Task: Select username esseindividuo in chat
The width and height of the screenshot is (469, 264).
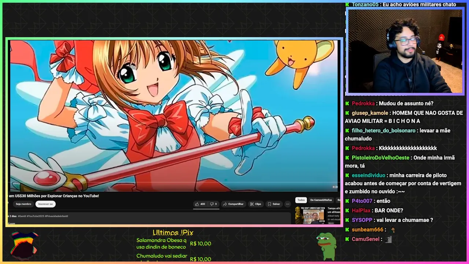Action: 368,175
